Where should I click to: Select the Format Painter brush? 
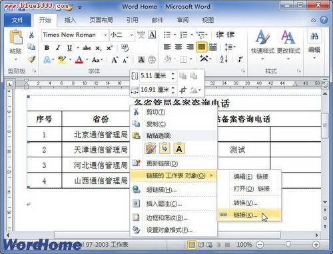point(31,59)
